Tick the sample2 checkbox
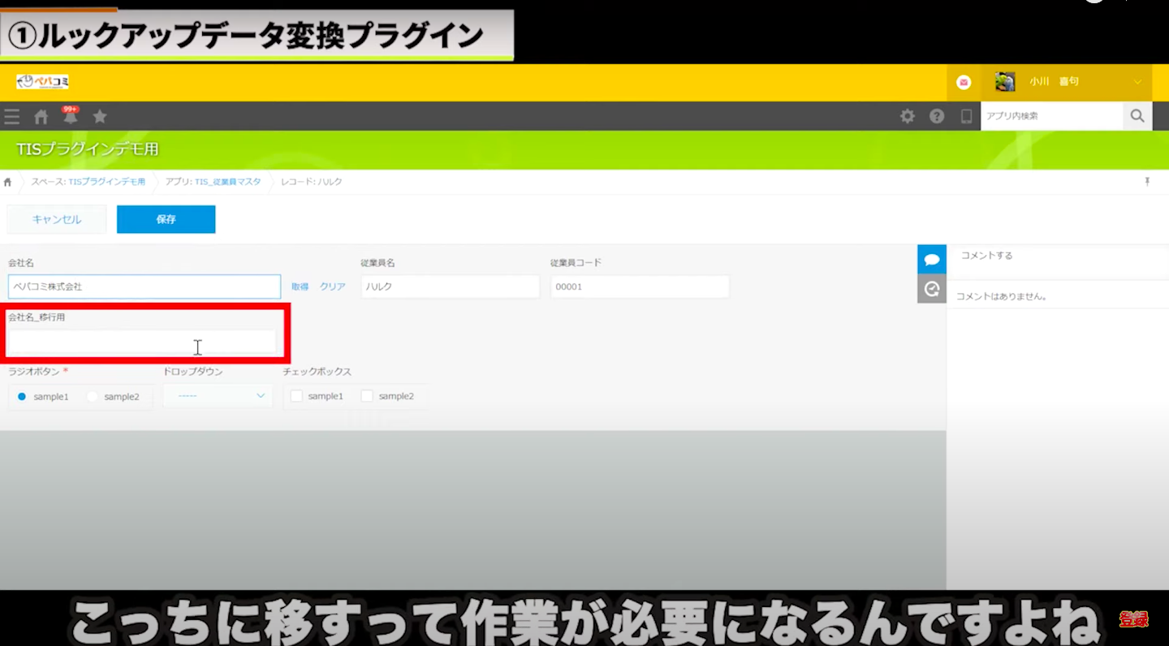1169x646 pixels. [367, 396]
